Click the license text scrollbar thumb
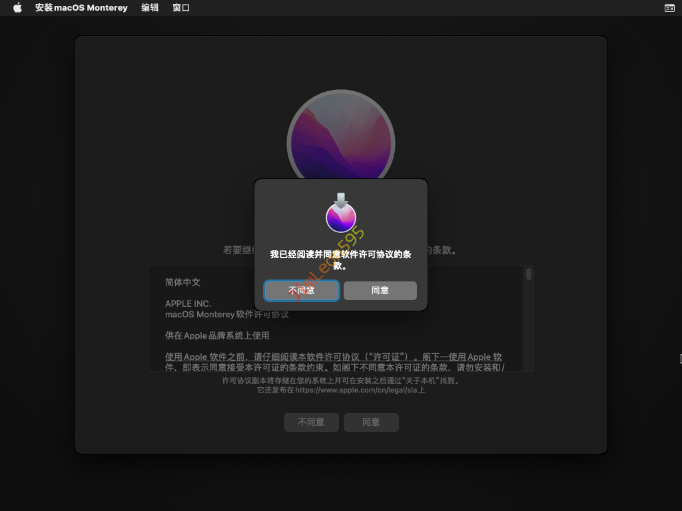The image size is (682, 511). (x=528, y=274)
